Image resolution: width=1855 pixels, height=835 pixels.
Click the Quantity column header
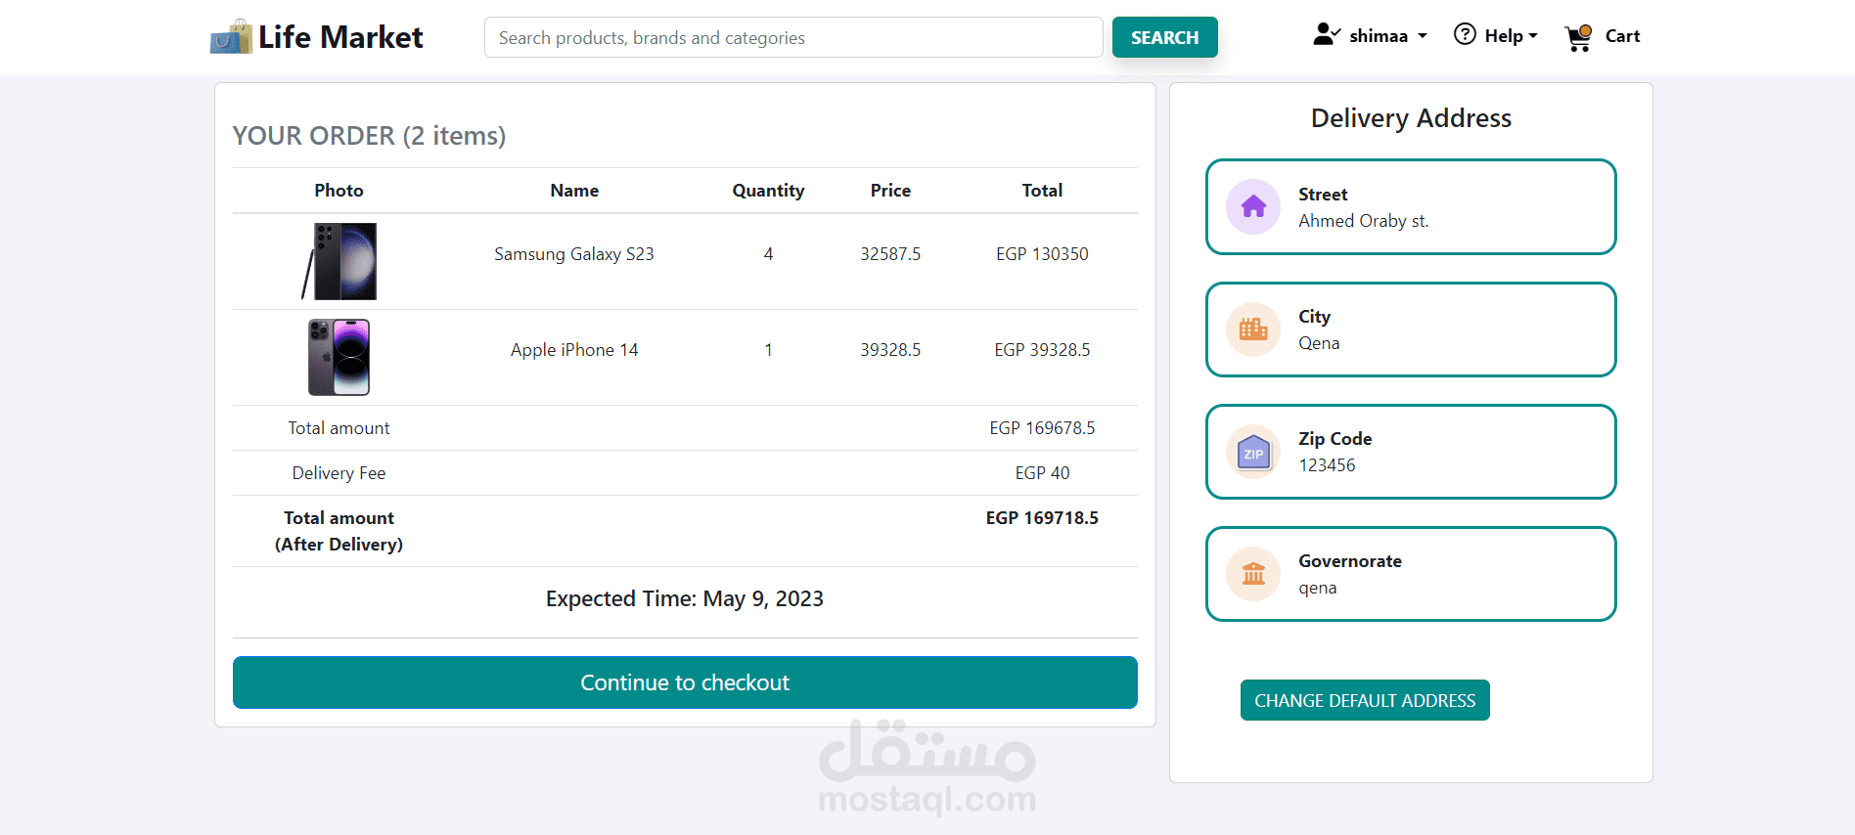(x=768, y=191)
